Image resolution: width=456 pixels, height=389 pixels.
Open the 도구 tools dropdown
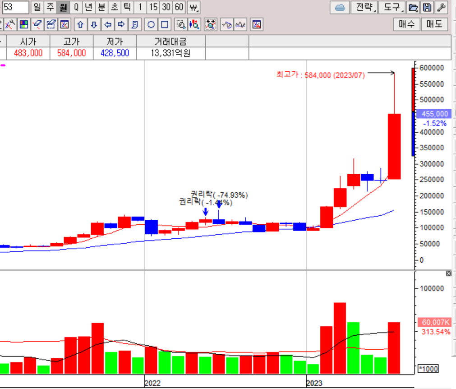click(x=392, y=8)
